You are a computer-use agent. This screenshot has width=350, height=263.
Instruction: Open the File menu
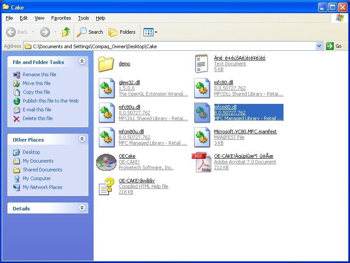point(9,18)
